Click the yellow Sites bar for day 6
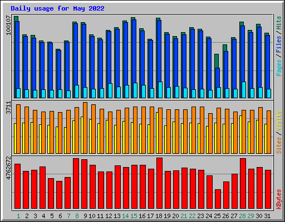This screenshot has width=285, height=222. click(x=57, y=140)
